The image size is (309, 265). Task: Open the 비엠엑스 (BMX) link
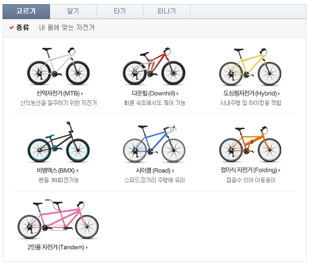(58, 171)
